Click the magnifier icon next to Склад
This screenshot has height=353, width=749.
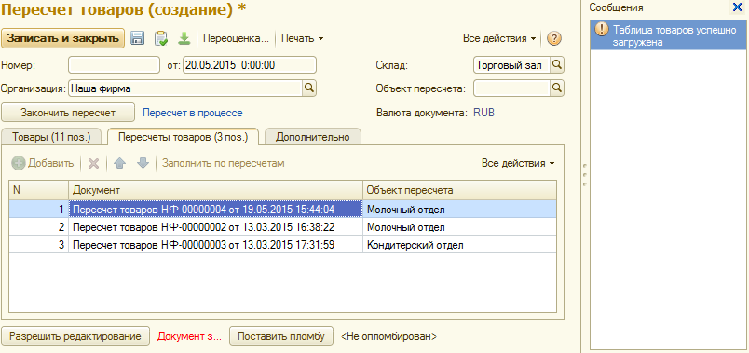pos(557,65)
